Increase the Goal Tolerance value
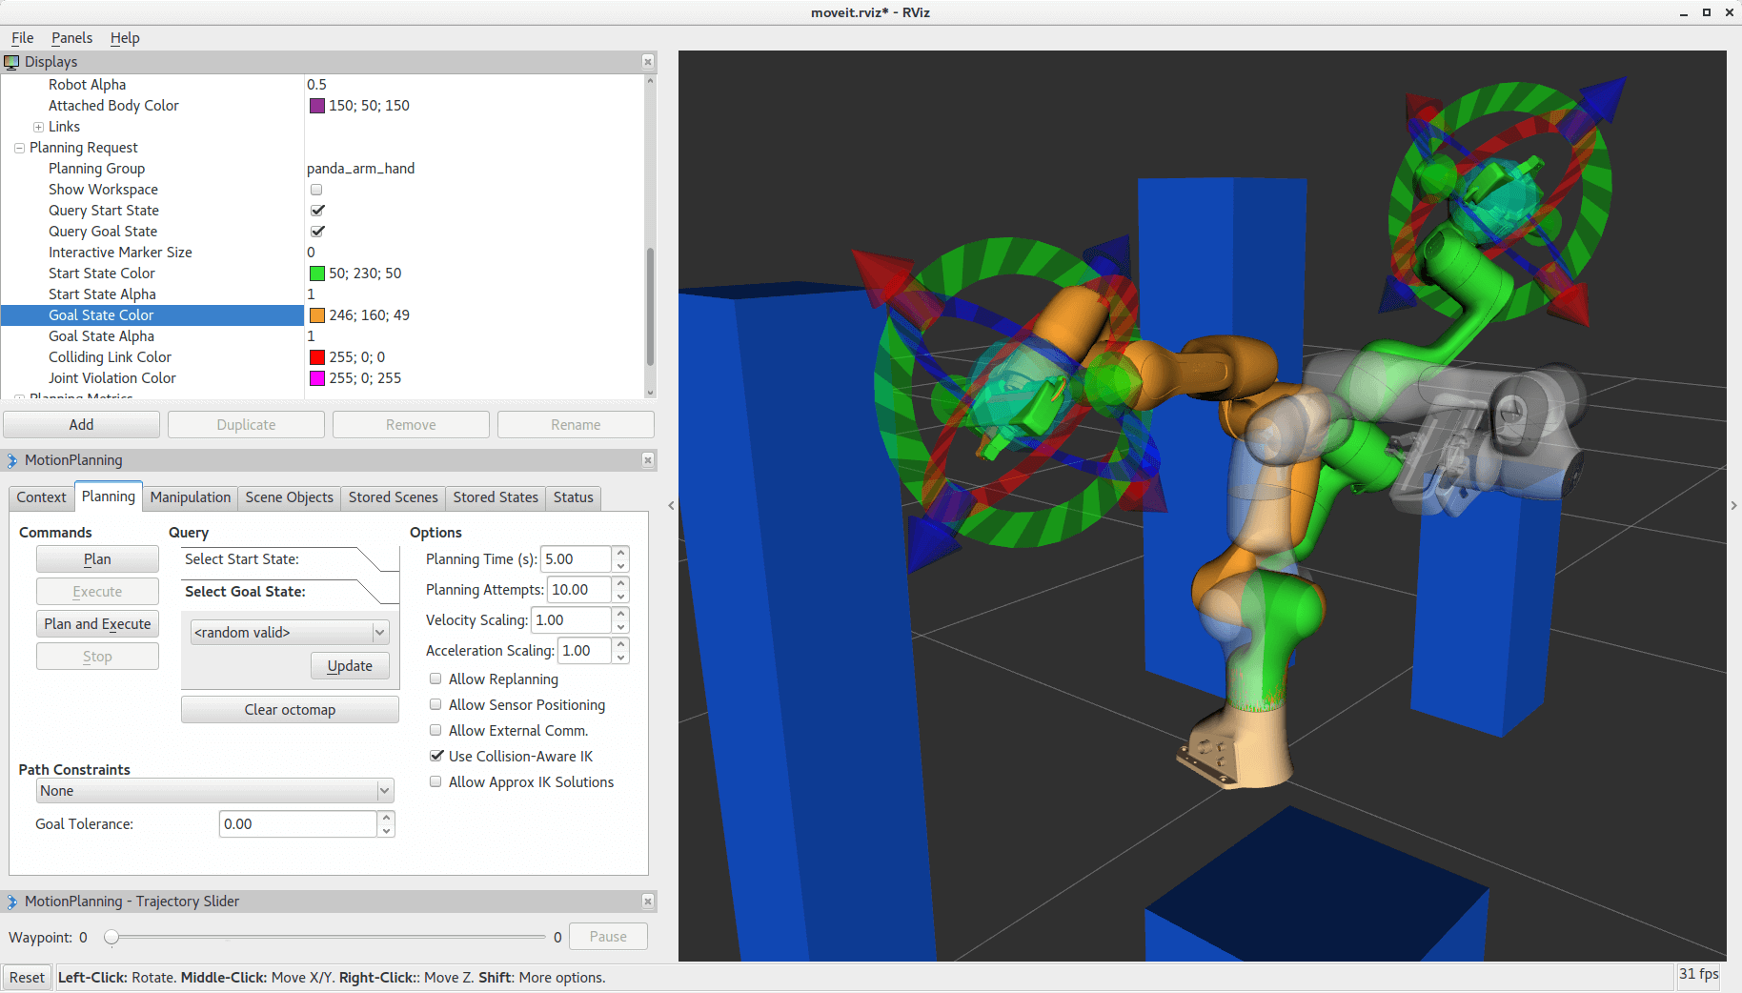The image size is (1742, 993). click(387, 818)
